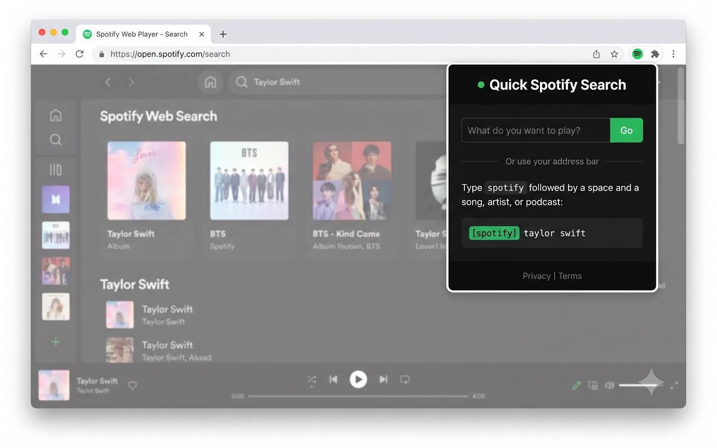Open the BTS card labeled Spotify
Image resolution: width=717 pixels, height=448 pixels.
click(249, 195)
